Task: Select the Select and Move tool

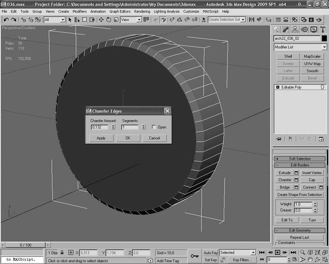Action: click(100, 20)
